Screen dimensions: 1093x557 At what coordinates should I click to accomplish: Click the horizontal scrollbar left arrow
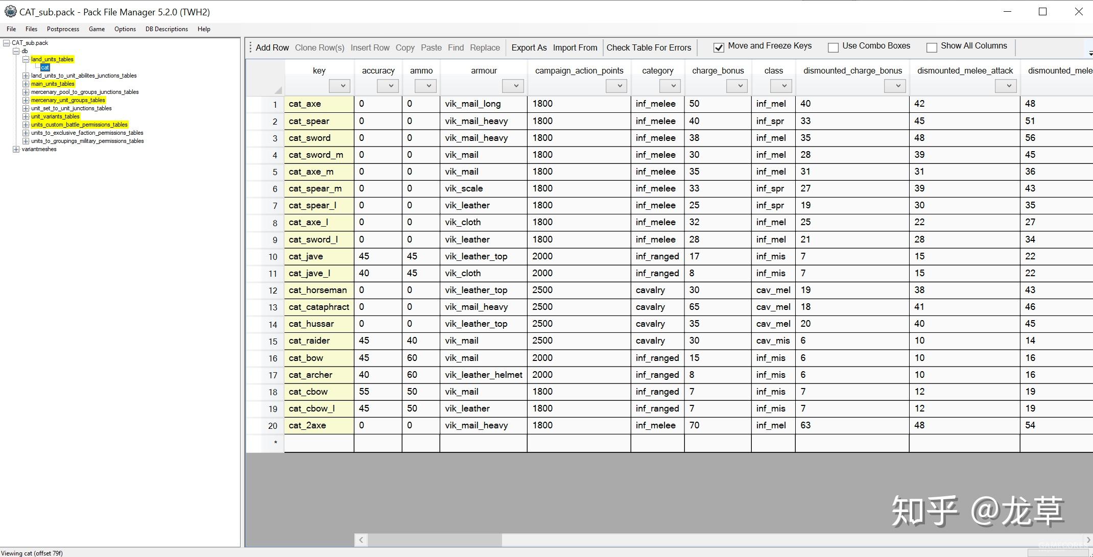click(x=361, y=540)
